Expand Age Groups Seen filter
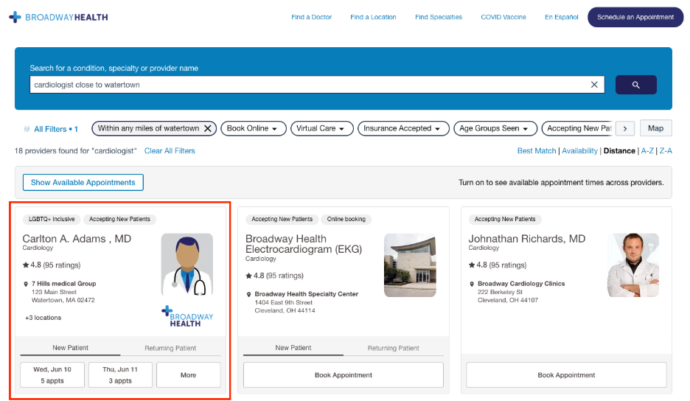 [x=495, y=128]
